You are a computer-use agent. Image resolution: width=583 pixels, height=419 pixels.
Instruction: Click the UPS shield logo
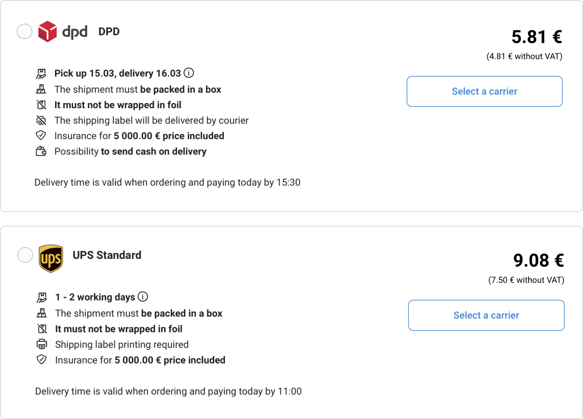(x=51, y=258)
